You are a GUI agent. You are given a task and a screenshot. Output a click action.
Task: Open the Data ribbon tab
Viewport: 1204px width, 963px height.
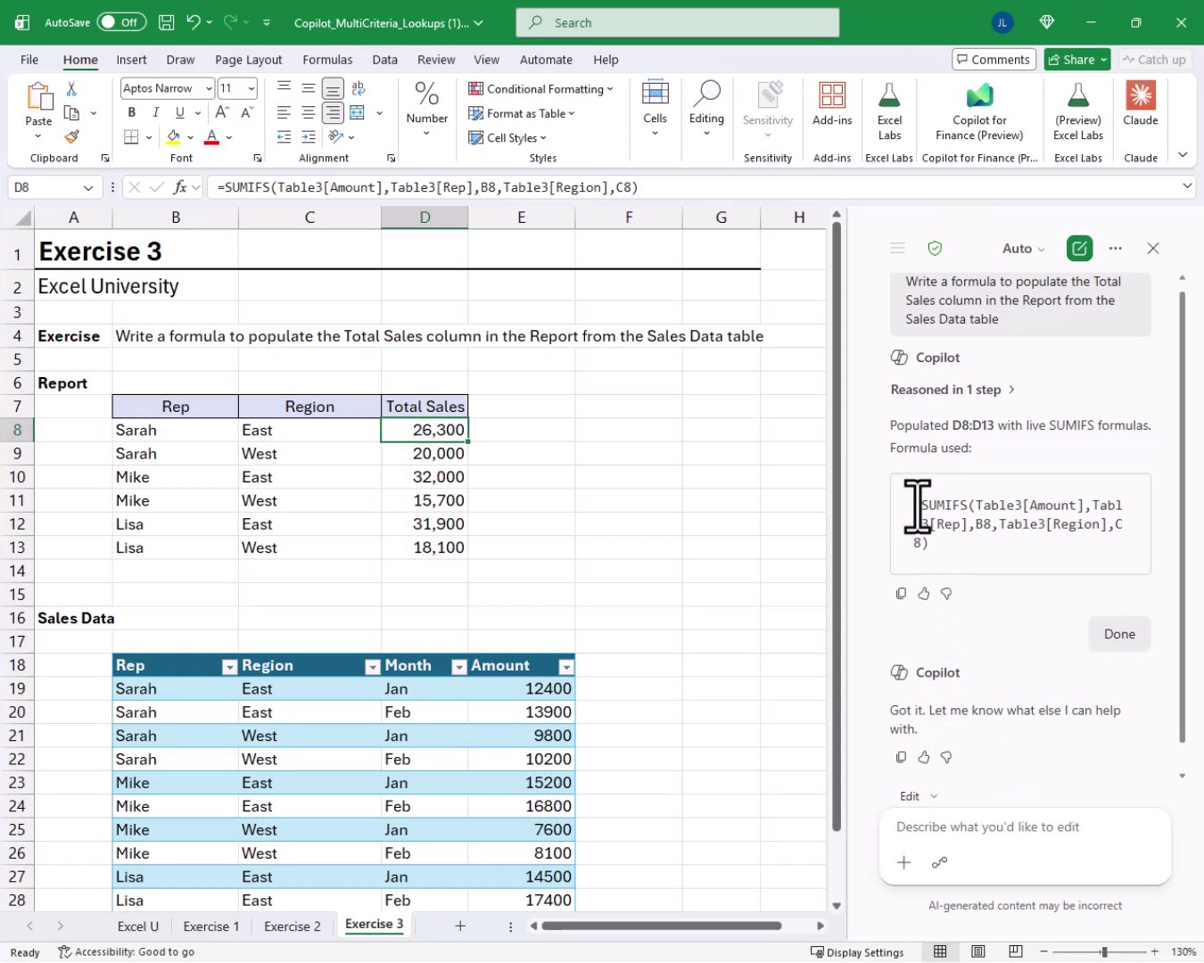coord(384,60)
